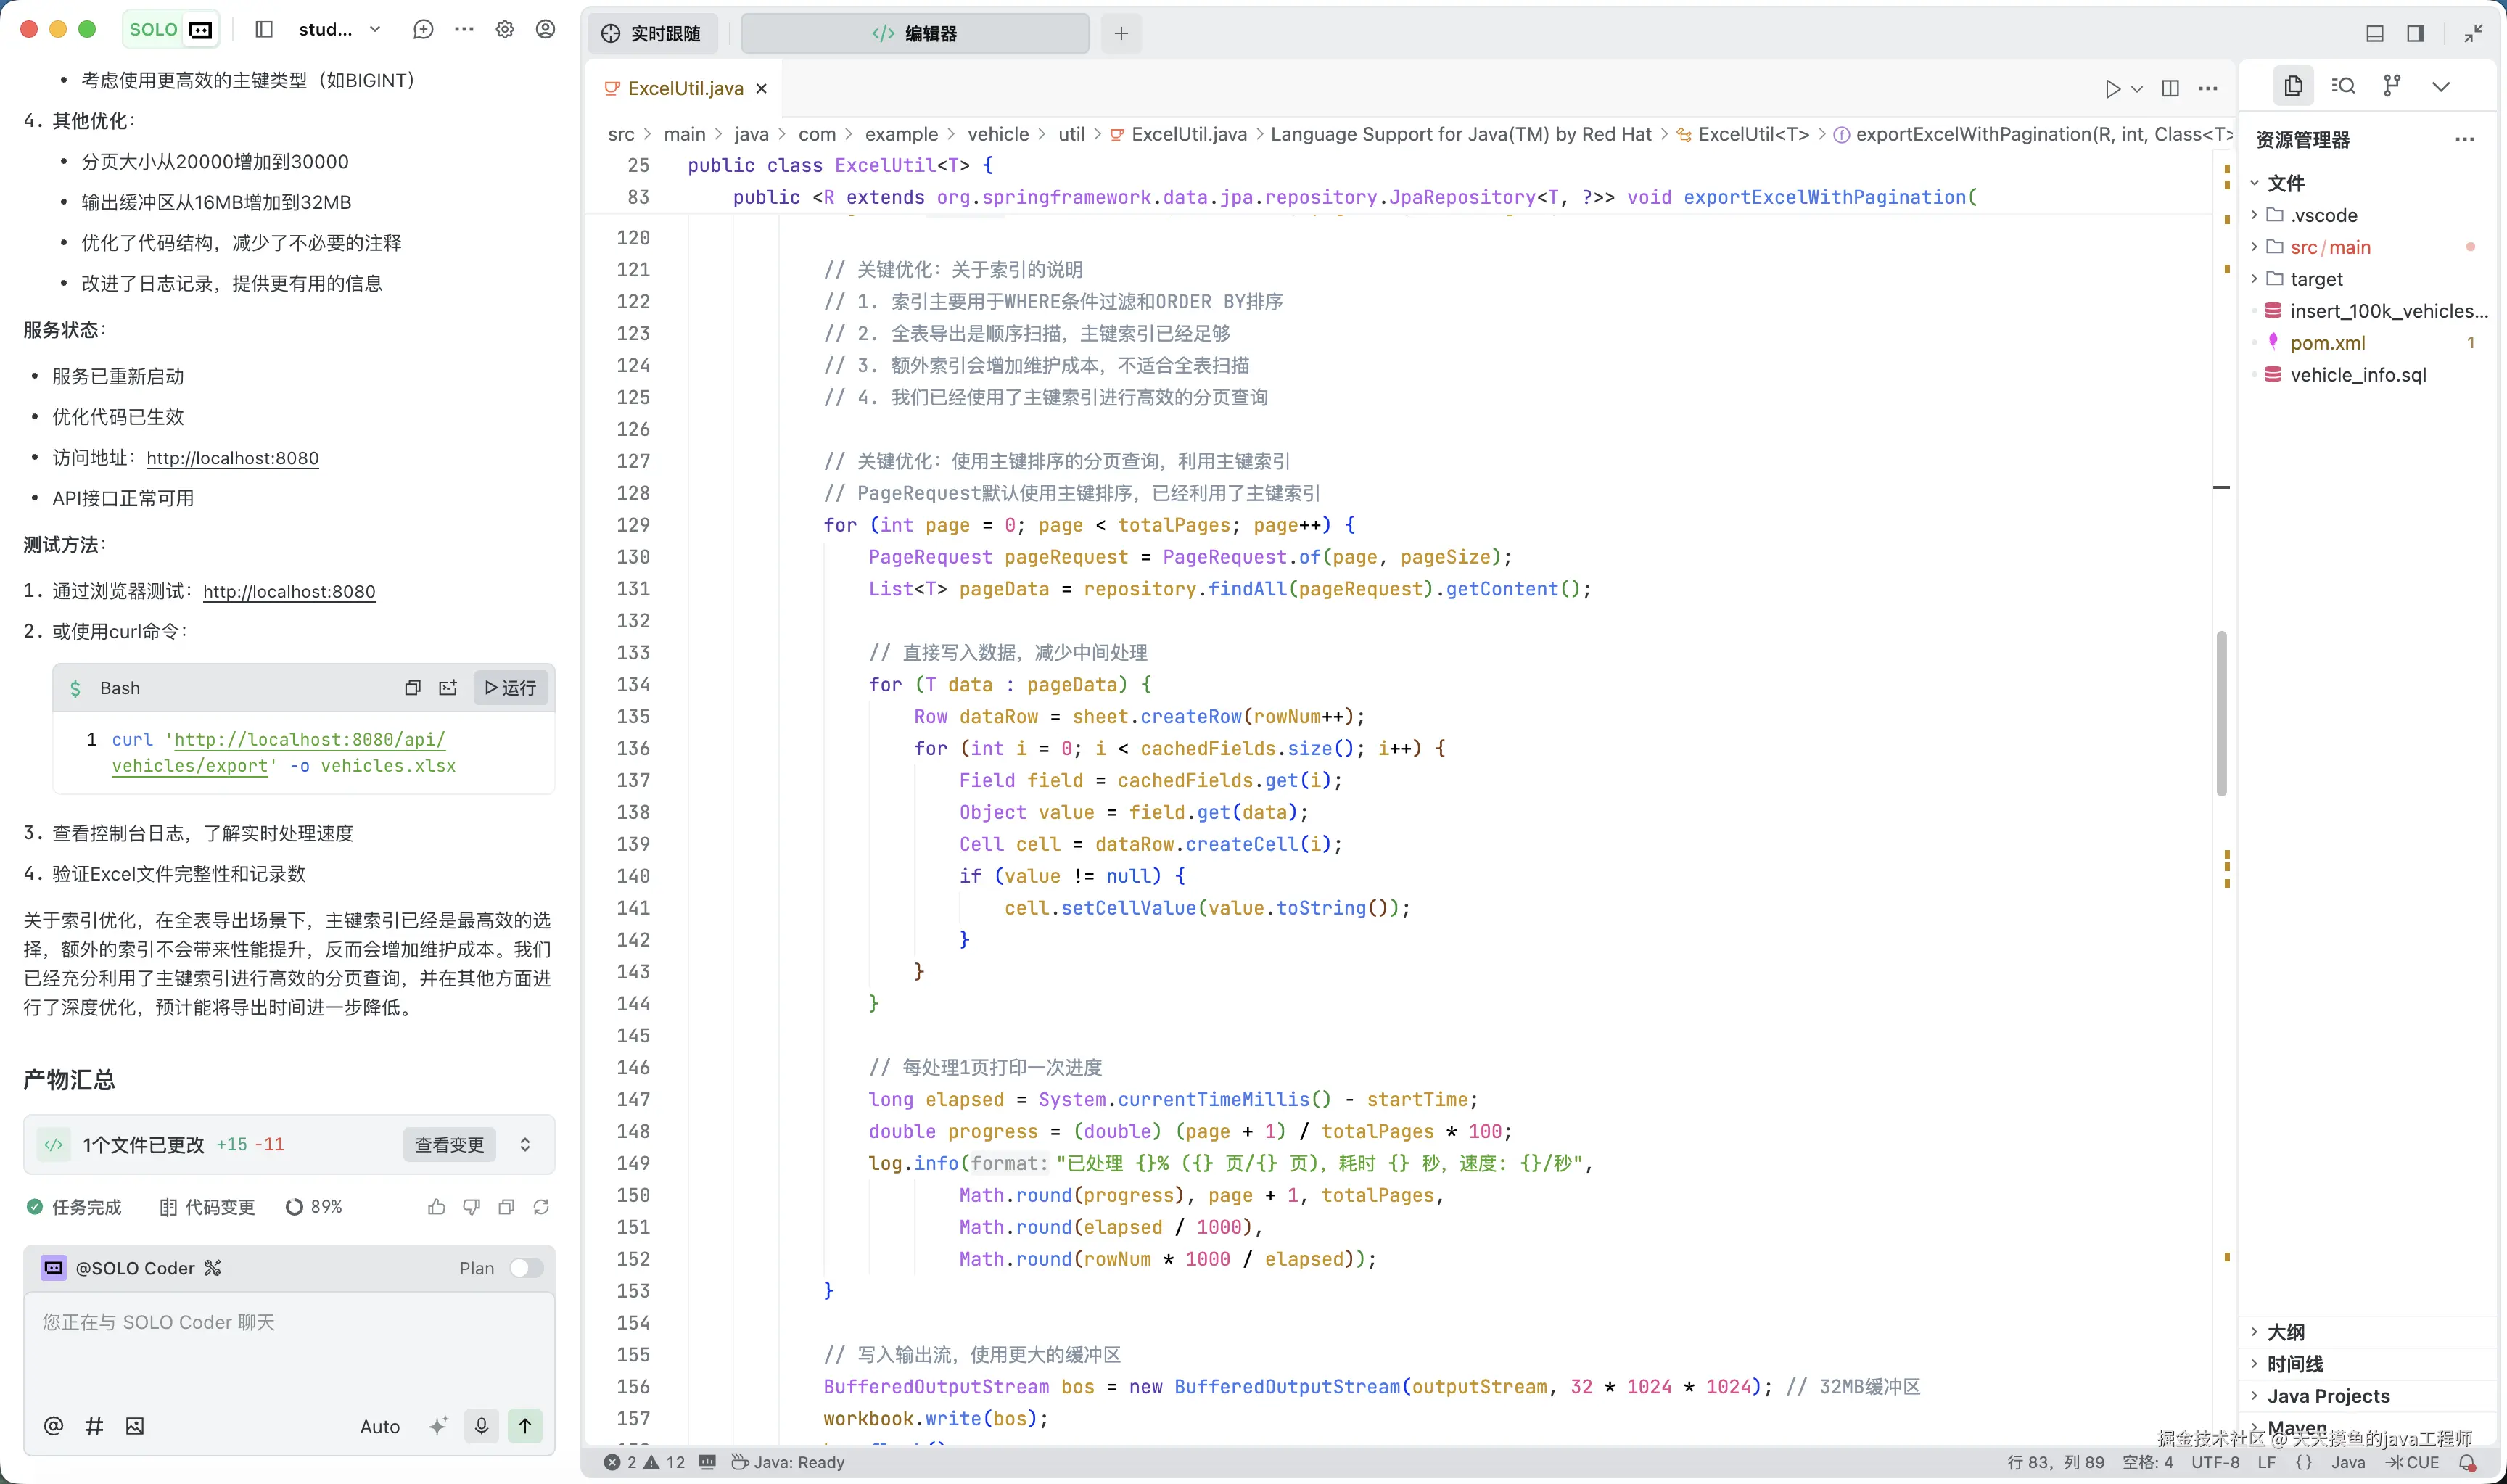Switch to the 实时跟随 tab
Image resolution: width=2507 pixels, height=1484 pixels.
652,34
